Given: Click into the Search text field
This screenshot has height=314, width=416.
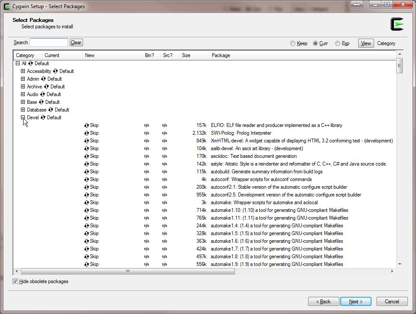Looking at the screenshot, I should pos(49,42).
